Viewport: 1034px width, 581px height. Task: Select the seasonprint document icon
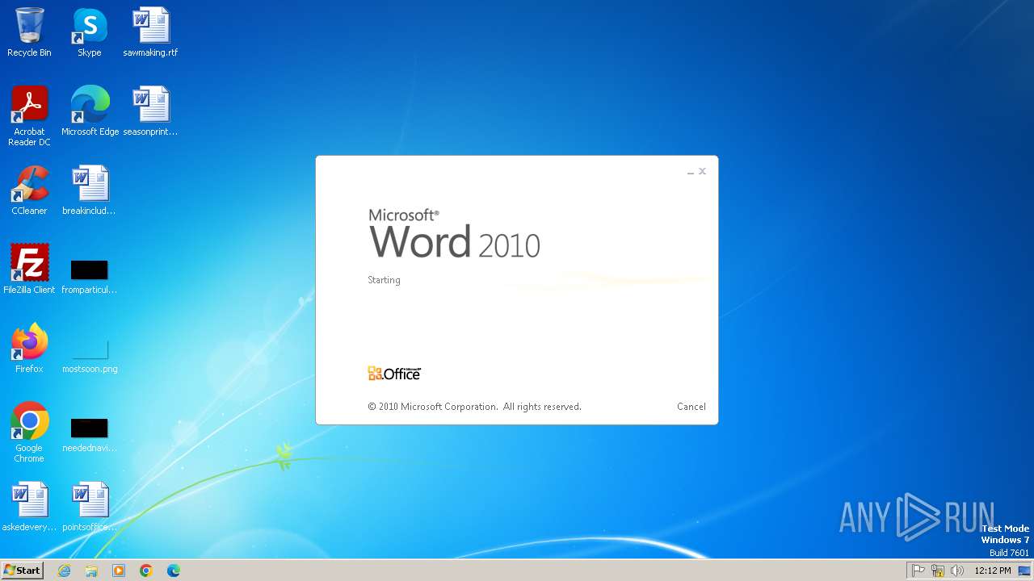(x=150, y=111)
